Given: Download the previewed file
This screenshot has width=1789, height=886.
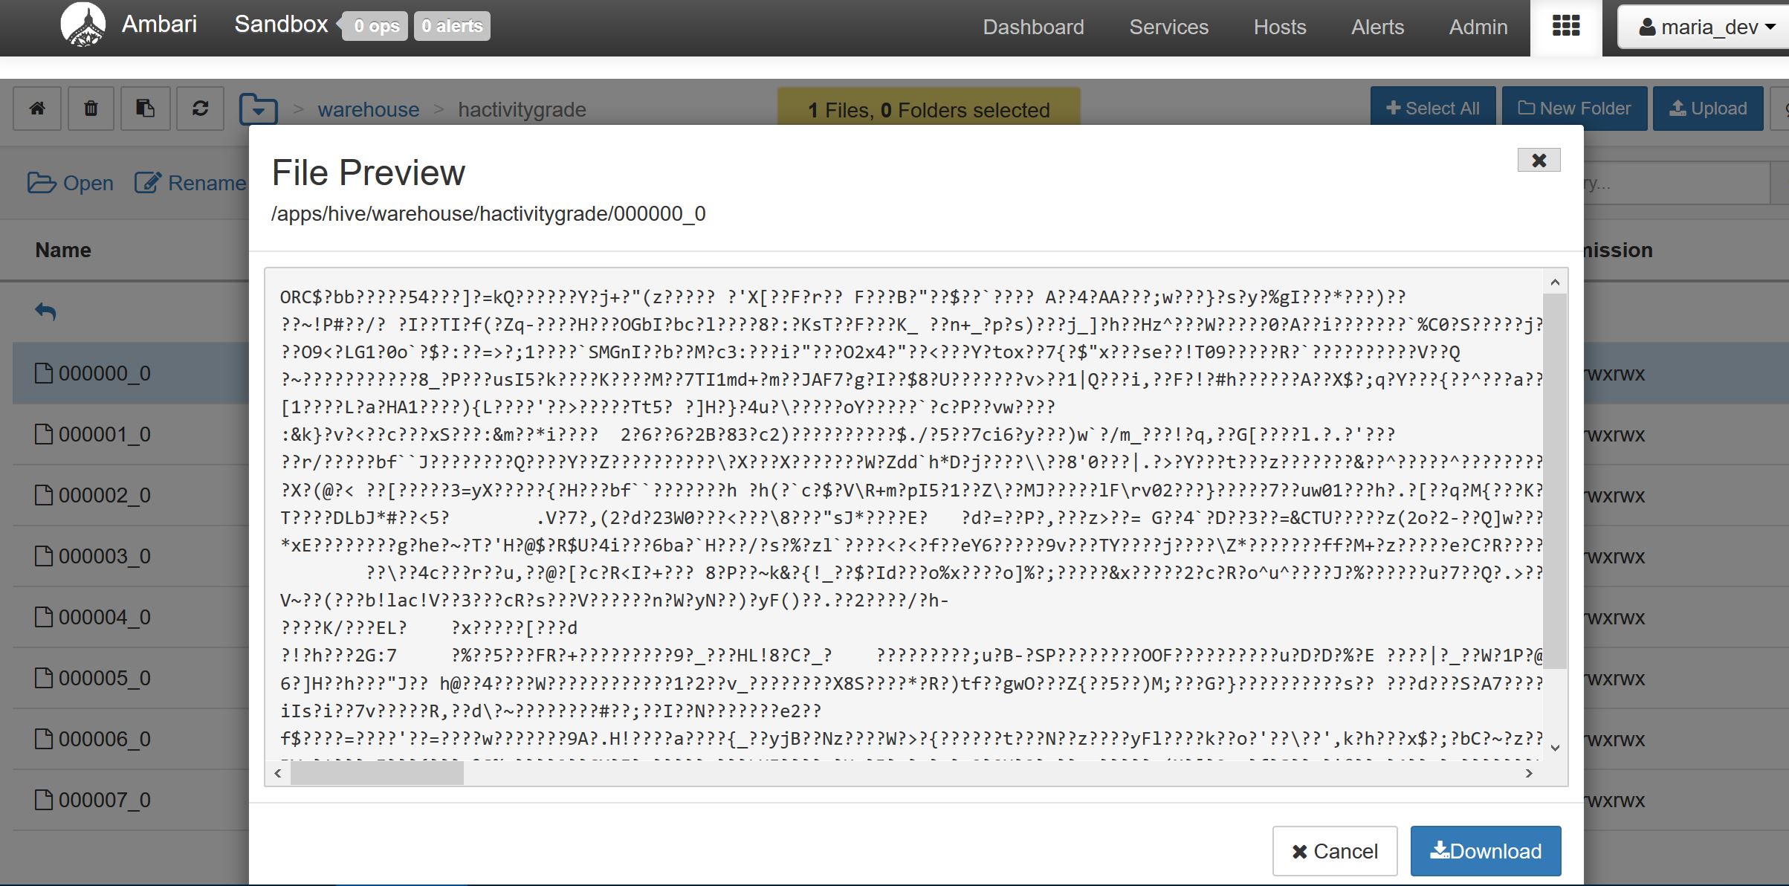Looking at the screenshot, I should [x=1485, y=850].
